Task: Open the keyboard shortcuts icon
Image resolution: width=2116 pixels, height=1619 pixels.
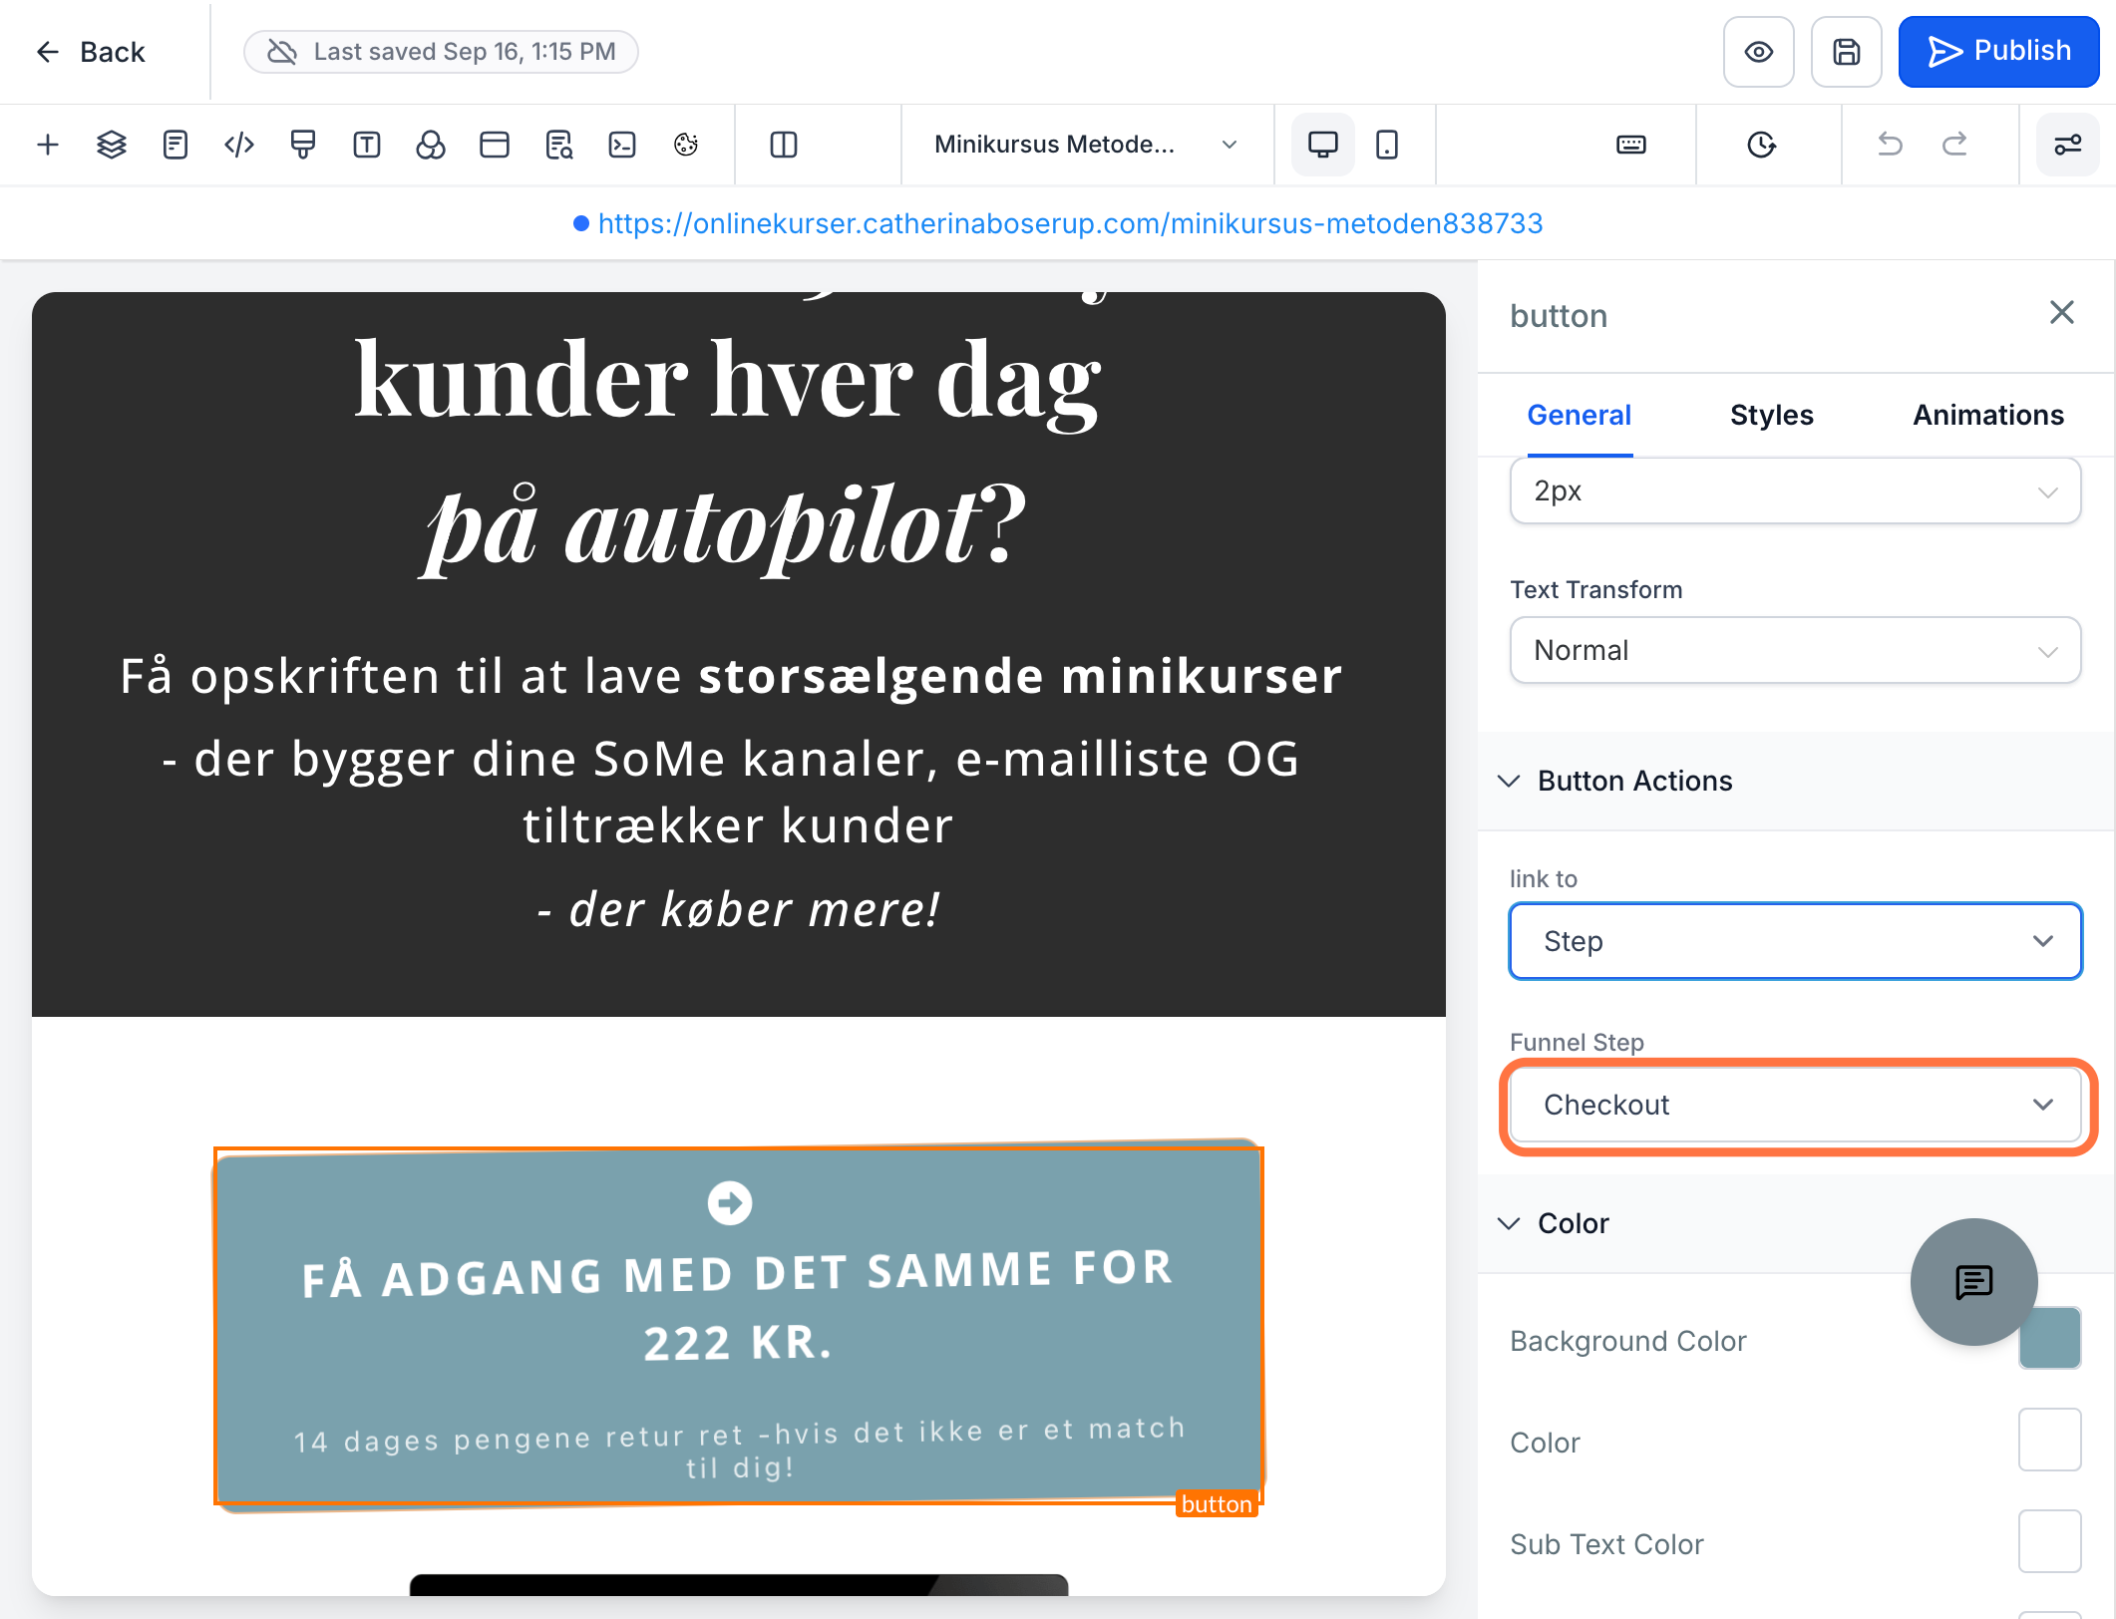Action: point(1631,146)
